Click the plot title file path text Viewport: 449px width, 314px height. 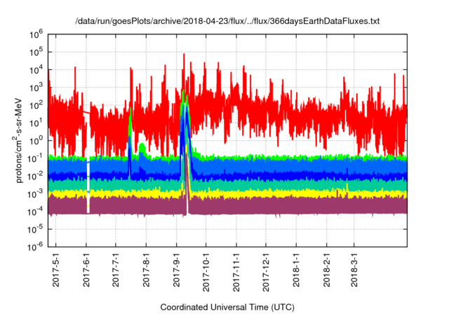click(x=227, y=21)
